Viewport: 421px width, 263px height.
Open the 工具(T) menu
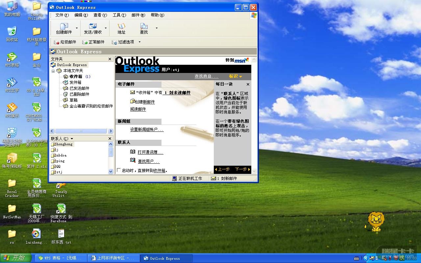click(x=119, y=15)
